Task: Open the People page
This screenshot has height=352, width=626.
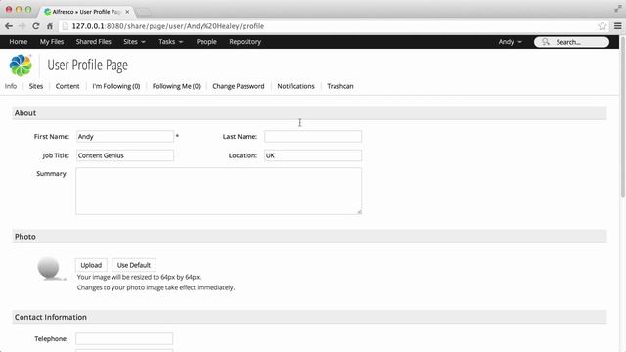Action: 206,42
